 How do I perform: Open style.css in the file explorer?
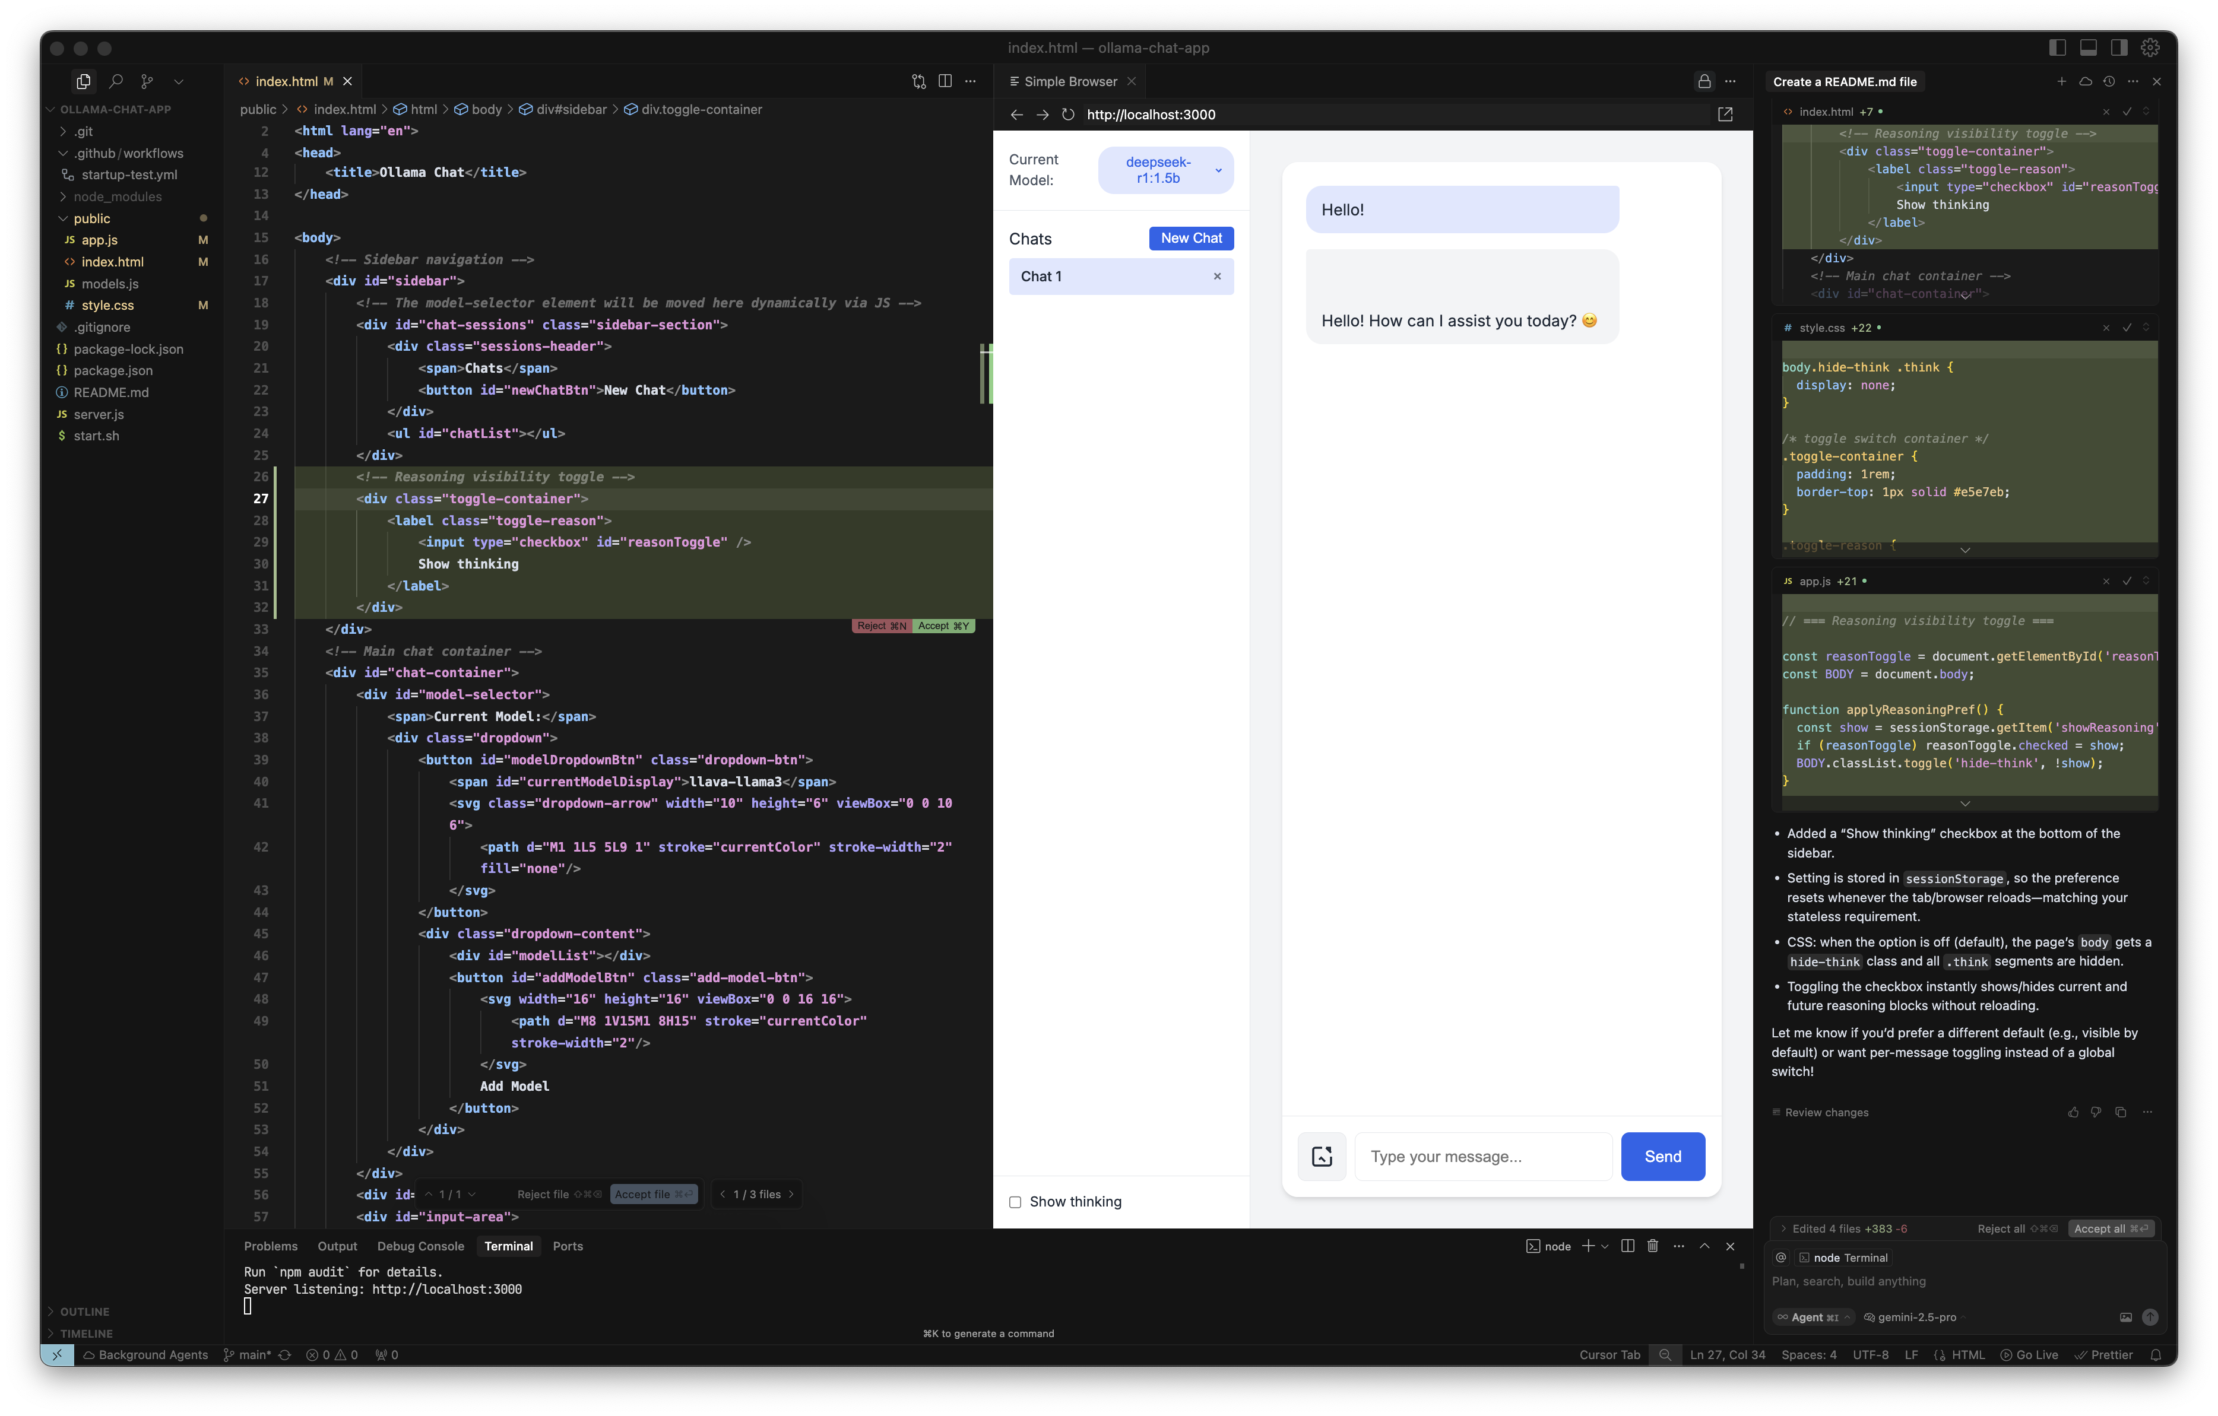107,305
